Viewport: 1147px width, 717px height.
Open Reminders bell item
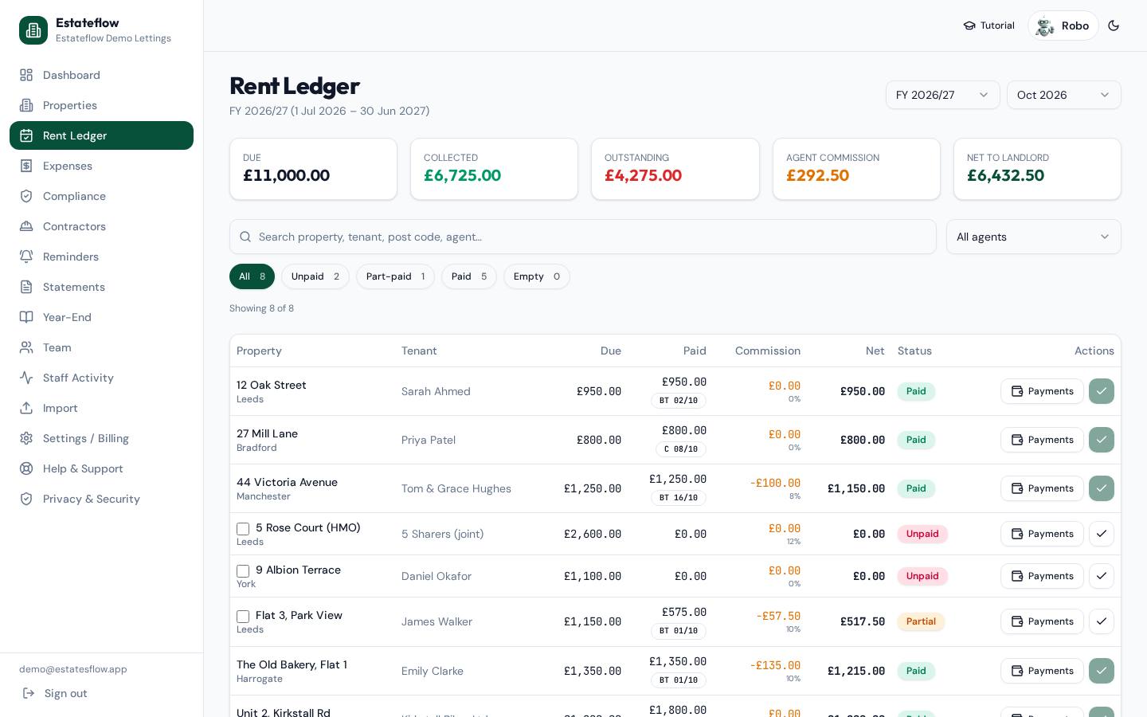pos(101,257)
